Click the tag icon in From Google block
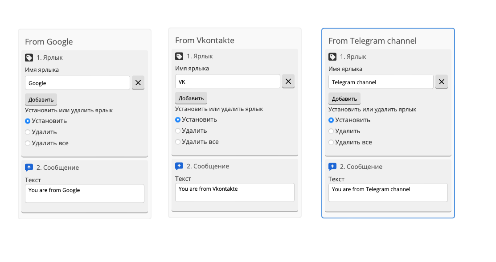 29,57
